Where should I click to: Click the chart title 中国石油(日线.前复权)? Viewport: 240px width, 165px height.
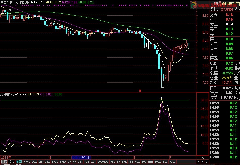[15, 2]
